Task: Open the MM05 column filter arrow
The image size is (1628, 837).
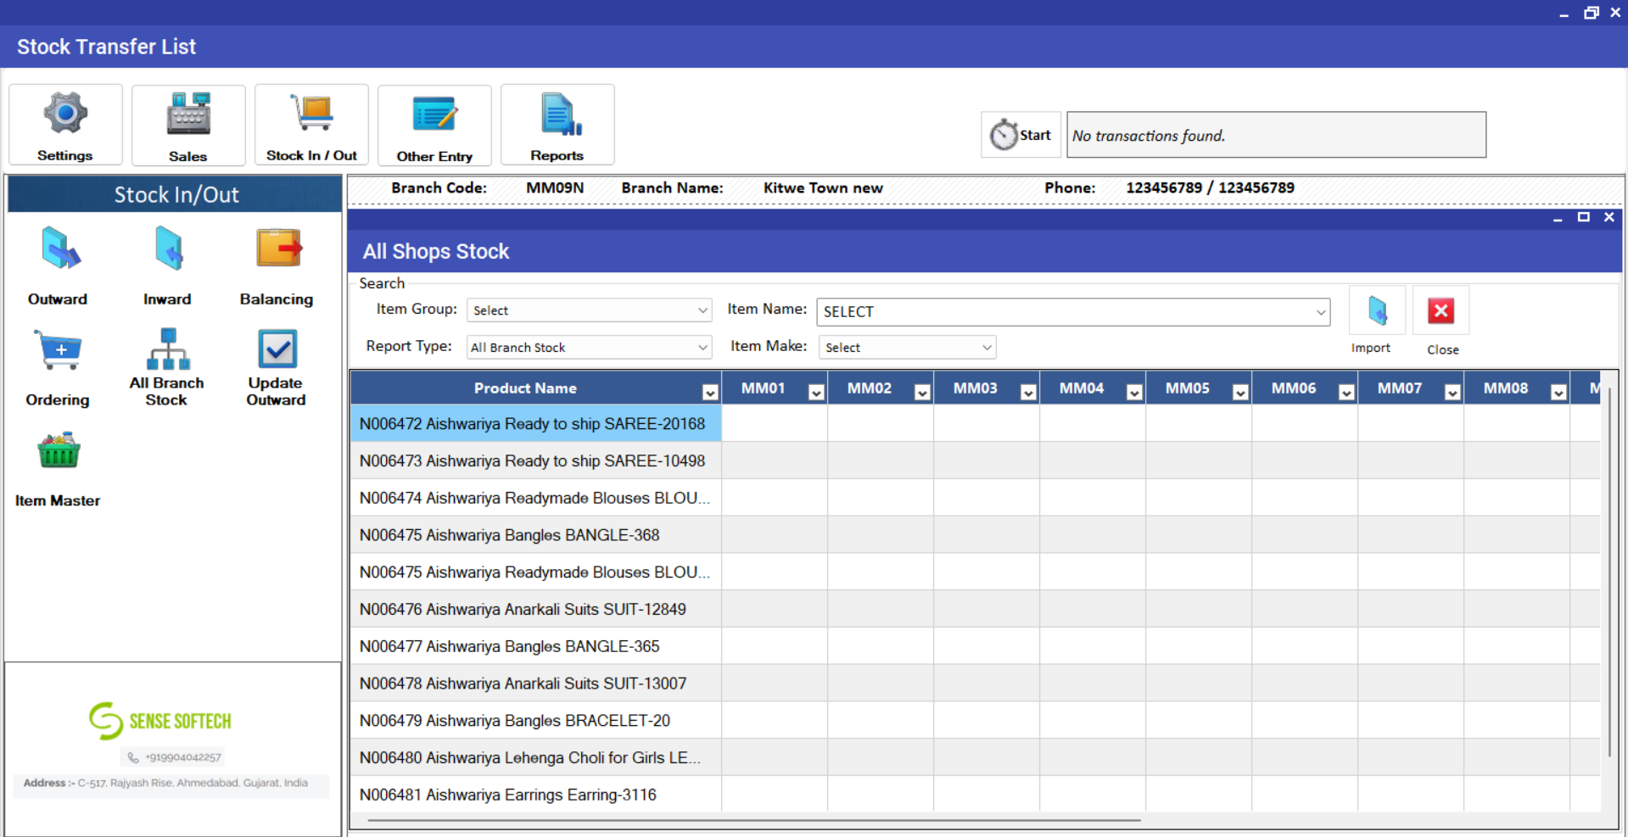Action: click(1240, 392)
